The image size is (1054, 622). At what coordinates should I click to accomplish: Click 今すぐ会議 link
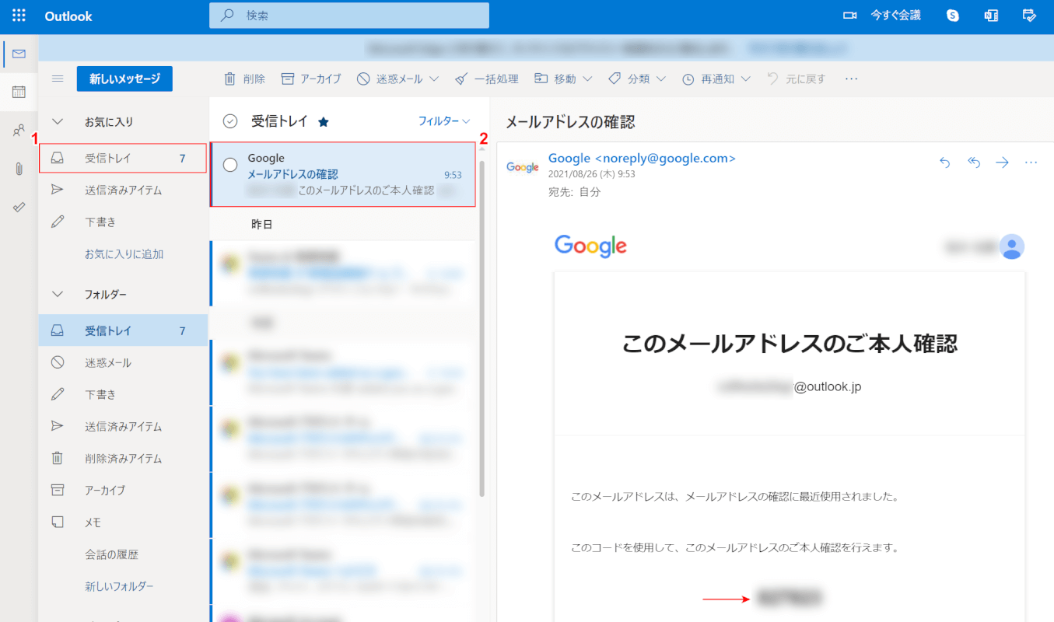895,16
